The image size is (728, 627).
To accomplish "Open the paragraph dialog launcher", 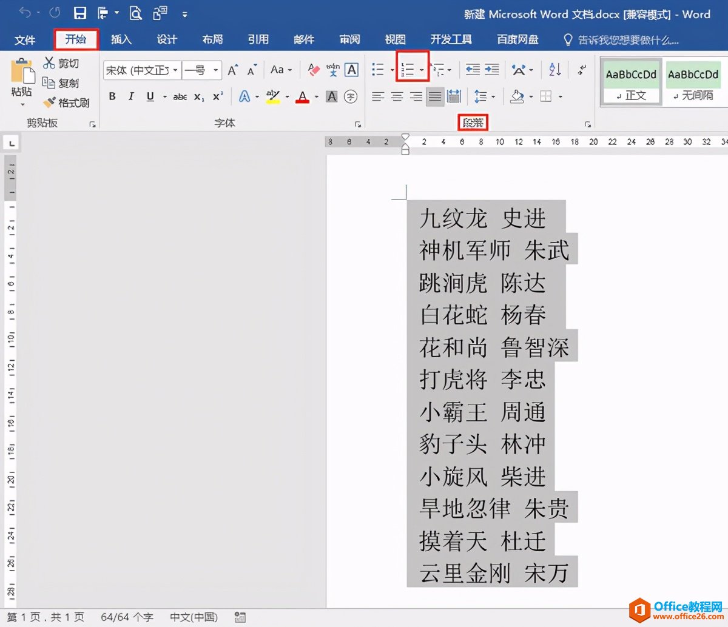I will (x=587, y=124).
